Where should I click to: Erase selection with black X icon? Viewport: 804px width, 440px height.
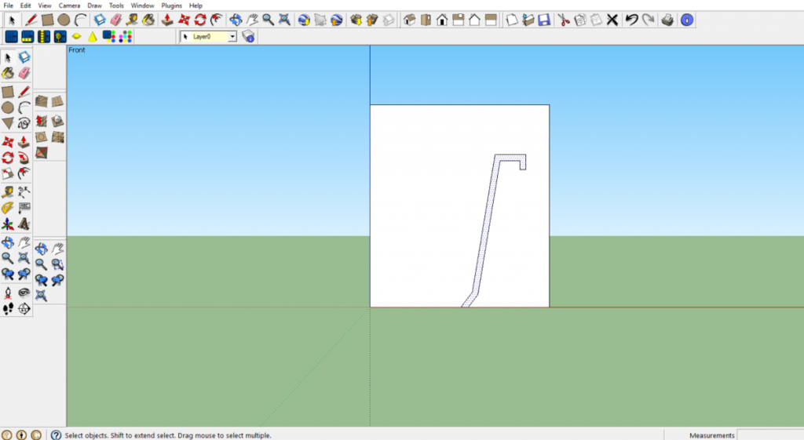coord(612,20)
